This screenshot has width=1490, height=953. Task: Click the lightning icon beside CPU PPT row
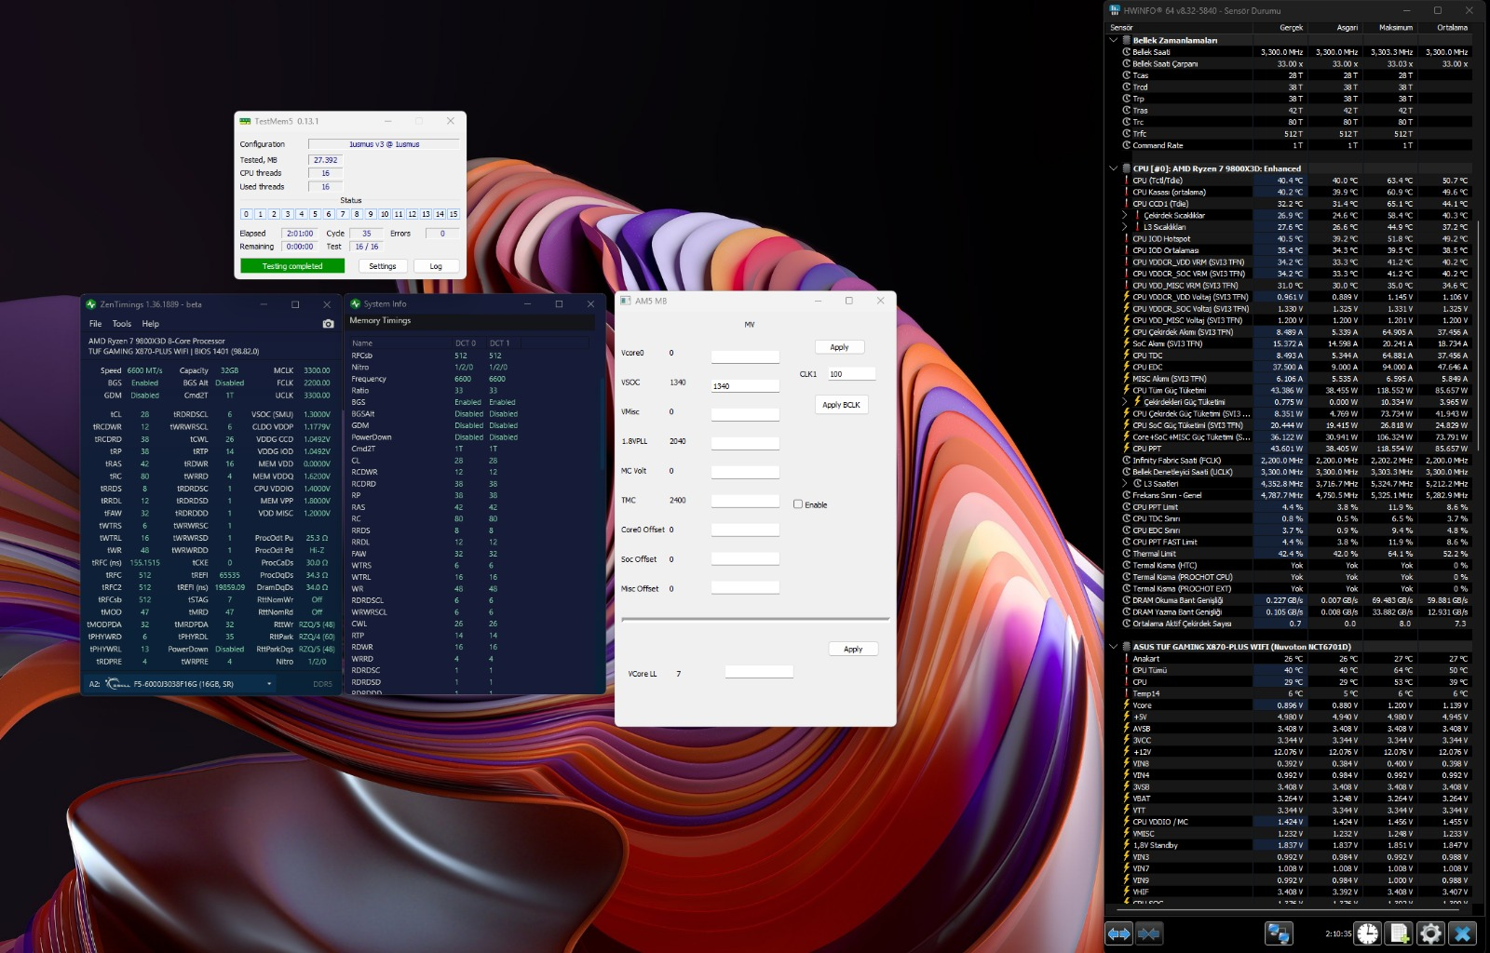[1126, 449]
